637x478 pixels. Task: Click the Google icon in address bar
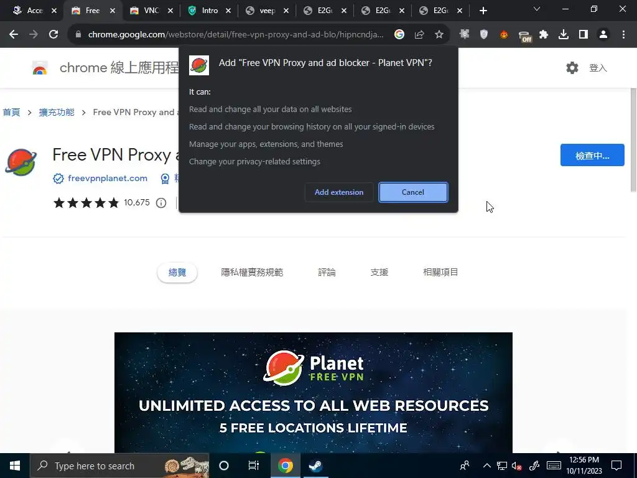(399, 35)
